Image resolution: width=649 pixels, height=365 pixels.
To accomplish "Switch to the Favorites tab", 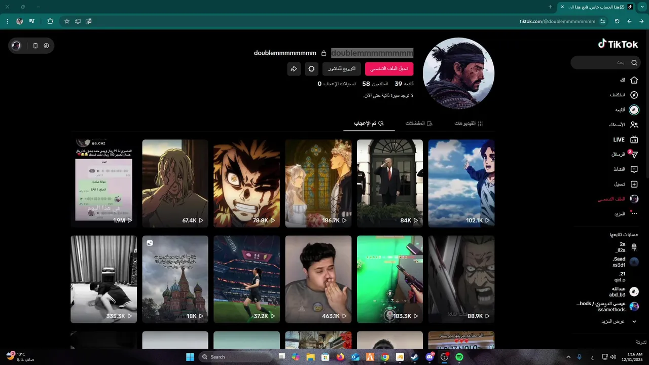I will pyautogui.click(x=419, y=123).
